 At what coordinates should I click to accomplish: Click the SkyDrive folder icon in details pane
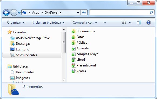tap(14, 90)
